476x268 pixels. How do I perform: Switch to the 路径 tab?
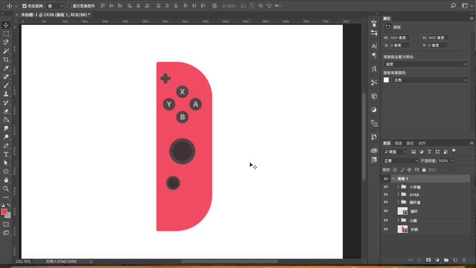click(410, 143)
